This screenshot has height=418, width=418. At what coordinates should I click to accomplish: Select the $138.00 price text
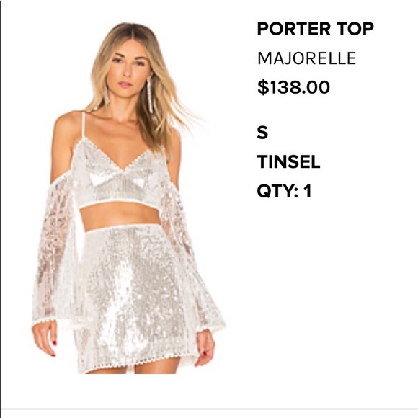(x=293, y=87)
